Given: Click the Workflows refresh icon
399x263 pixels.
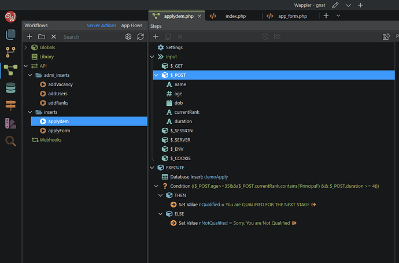Looking at the screenshot, I should (x=140, y=36).
